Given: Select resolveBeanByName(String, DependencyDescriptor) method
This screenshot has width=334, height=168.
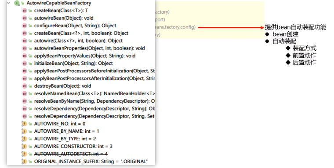Looking at the screenshot, I should (x=94, y=101).
